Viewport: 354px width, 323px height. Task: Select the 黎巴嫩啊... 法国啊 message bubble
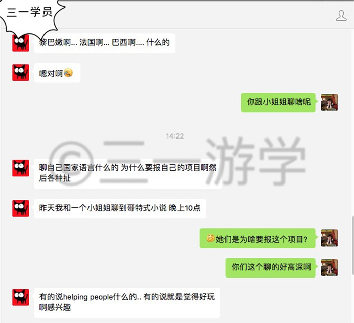pos(105,43)
